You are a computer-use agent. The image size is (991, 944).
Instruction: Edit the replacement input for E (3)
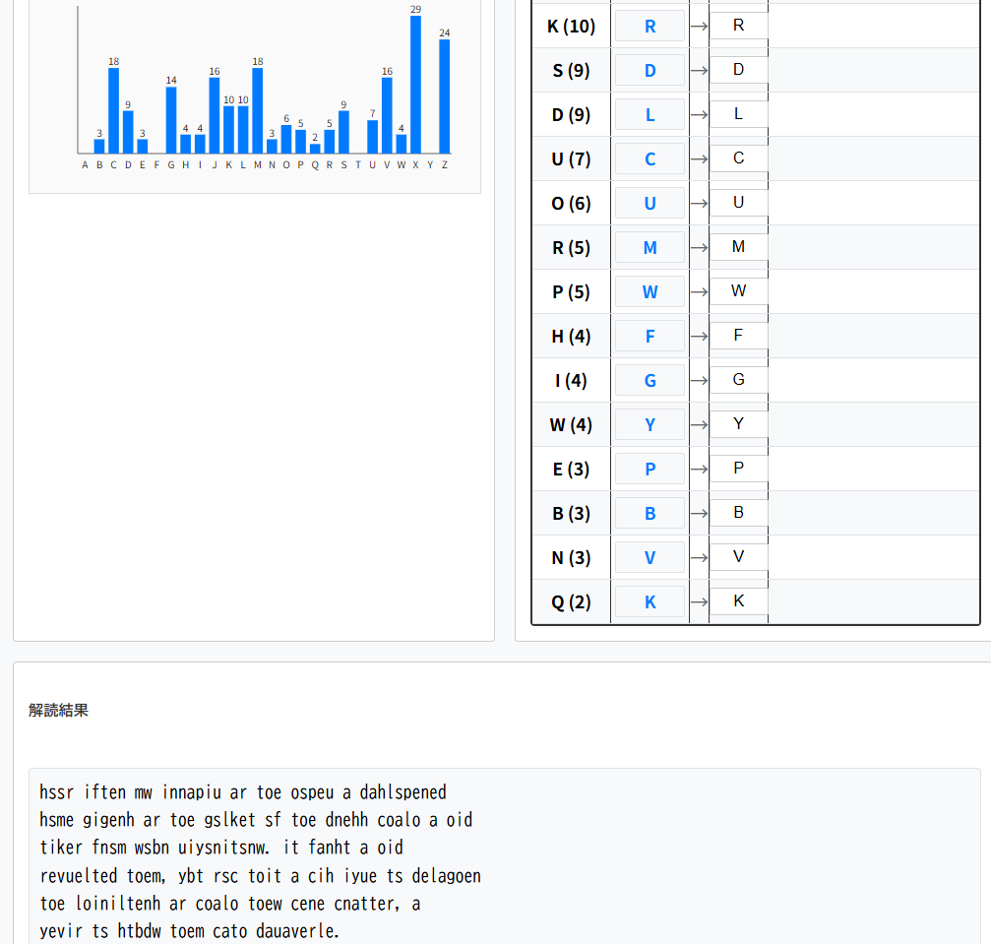[x=738, y=469]
